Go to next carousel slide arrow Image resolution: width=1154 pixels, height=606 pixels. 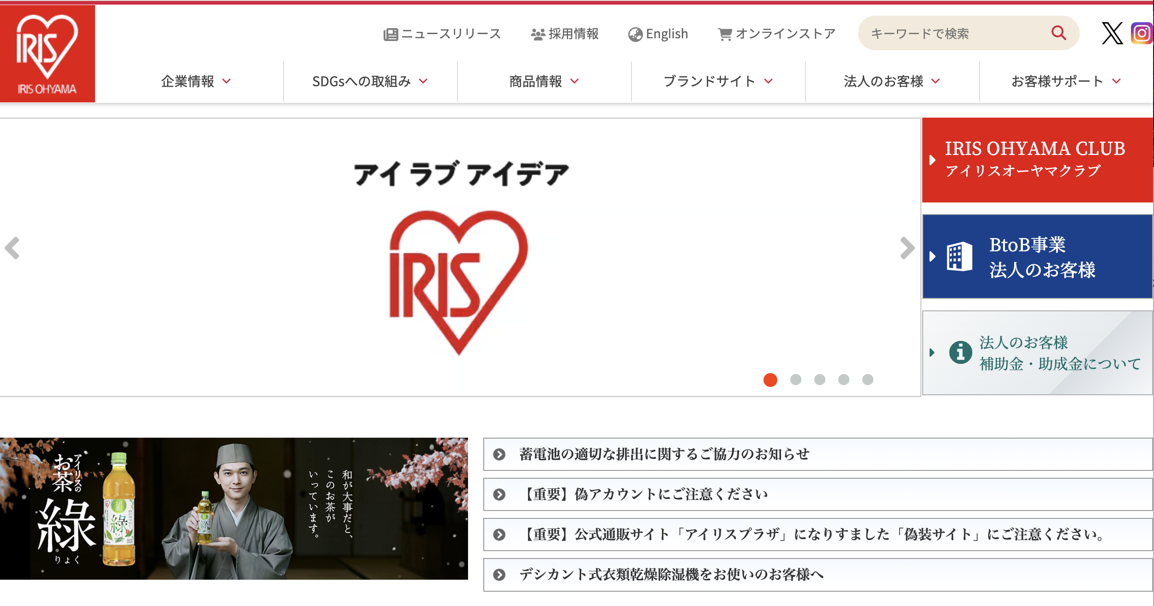click(907, 248)
